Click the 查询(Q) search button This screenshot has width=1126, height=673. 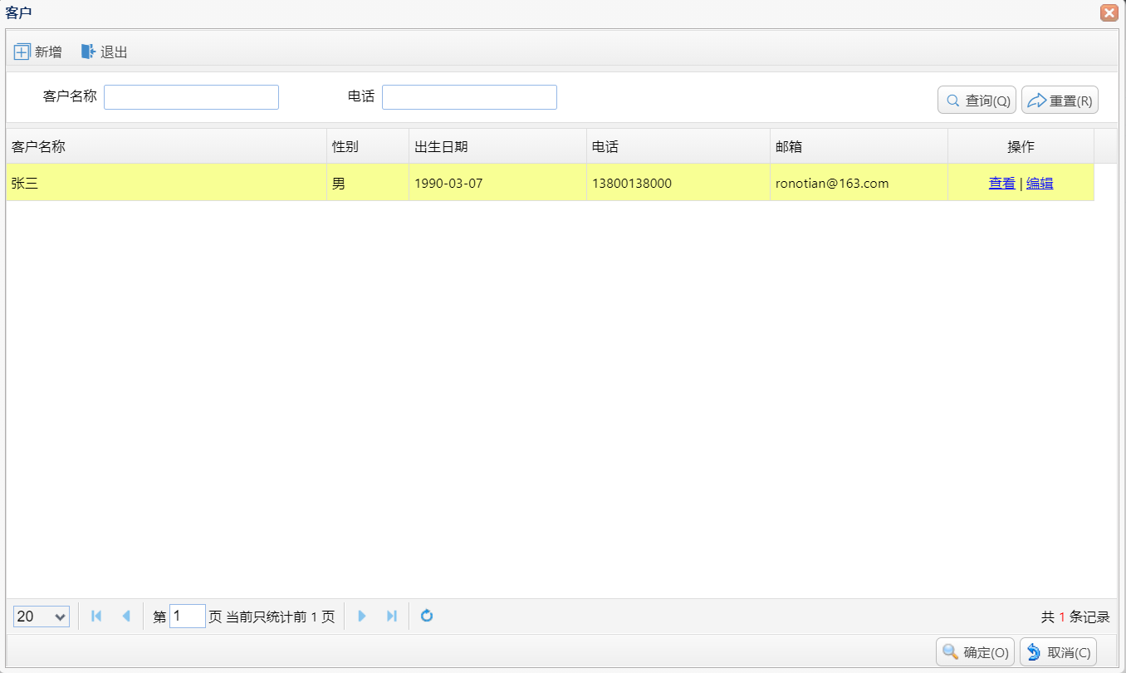(977, 101)
